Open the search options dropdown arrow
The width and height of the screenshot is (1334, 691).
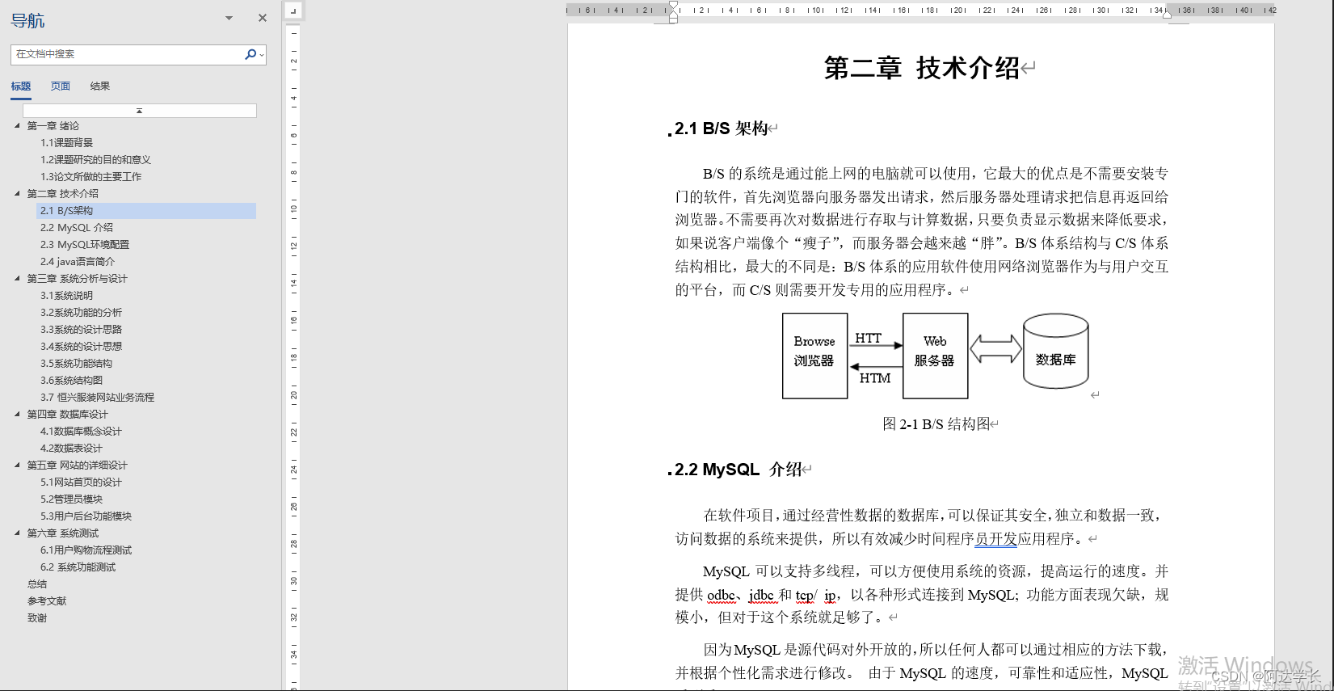tap(262, 55)
